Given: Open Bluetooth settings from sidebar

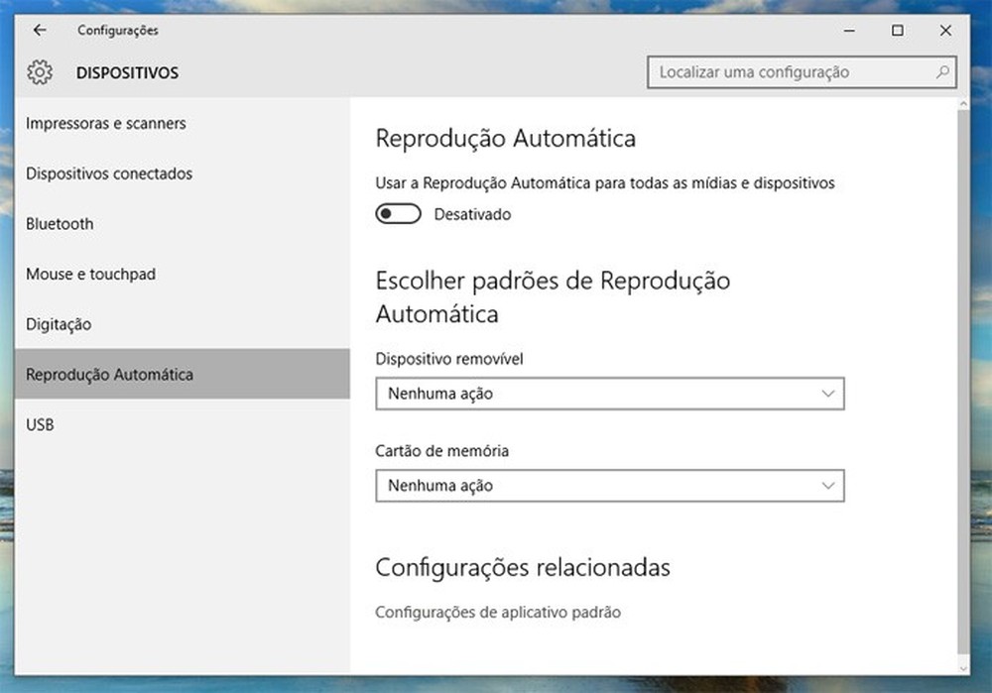Looking at the screenshot, I should [60, 224].
